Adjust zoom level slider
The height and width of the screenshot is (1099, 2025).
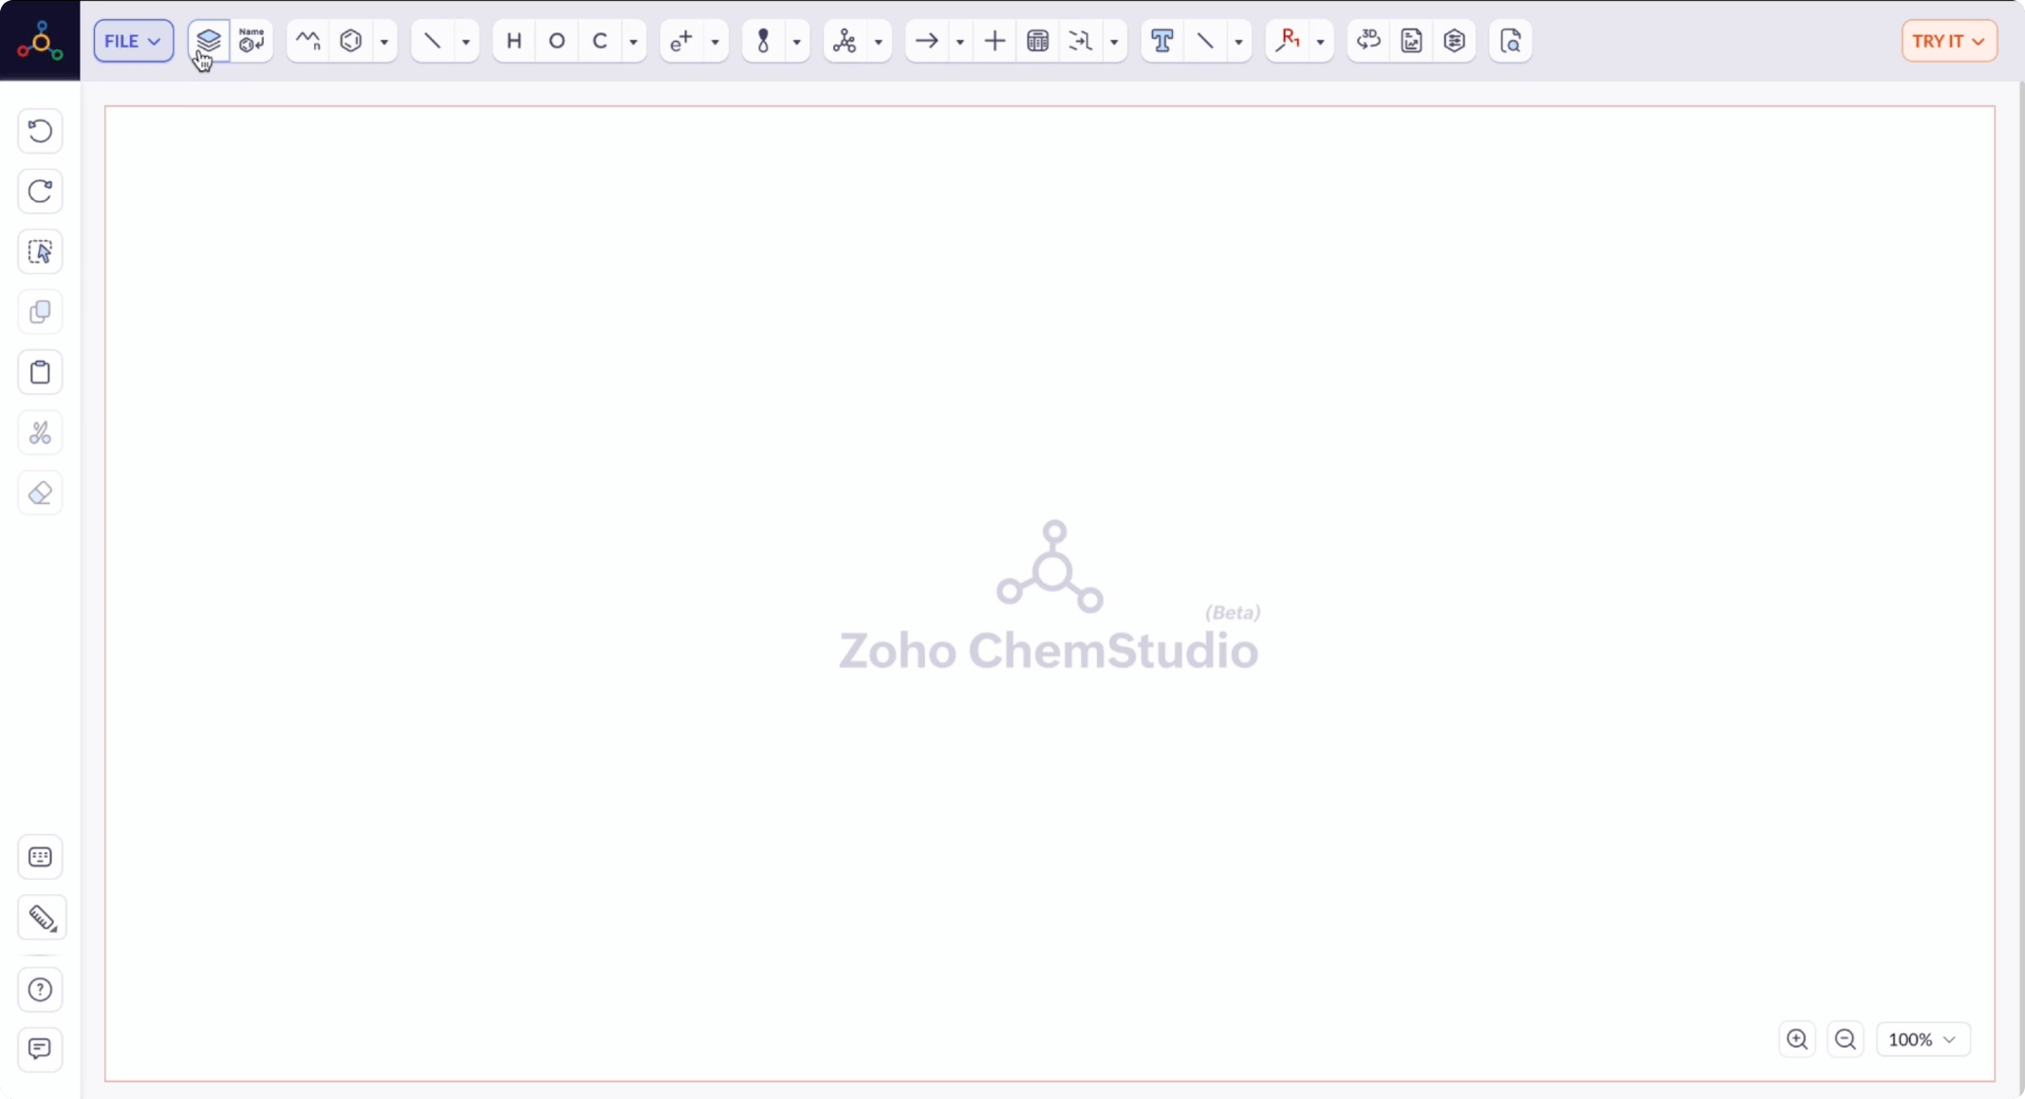1918,1039
